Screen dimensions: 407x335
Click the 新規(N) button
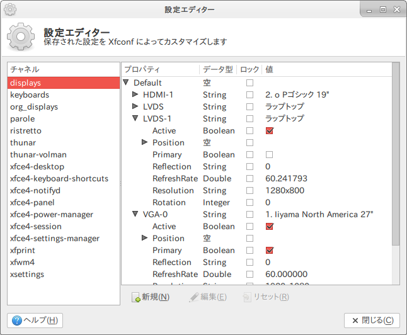[x=151, y=297]
